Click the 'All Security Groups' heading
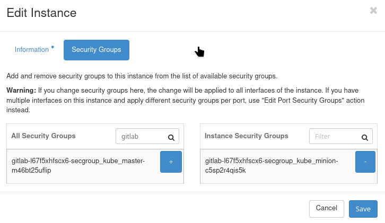This screenshot has height=223, width=385. [x=43, y=136]
